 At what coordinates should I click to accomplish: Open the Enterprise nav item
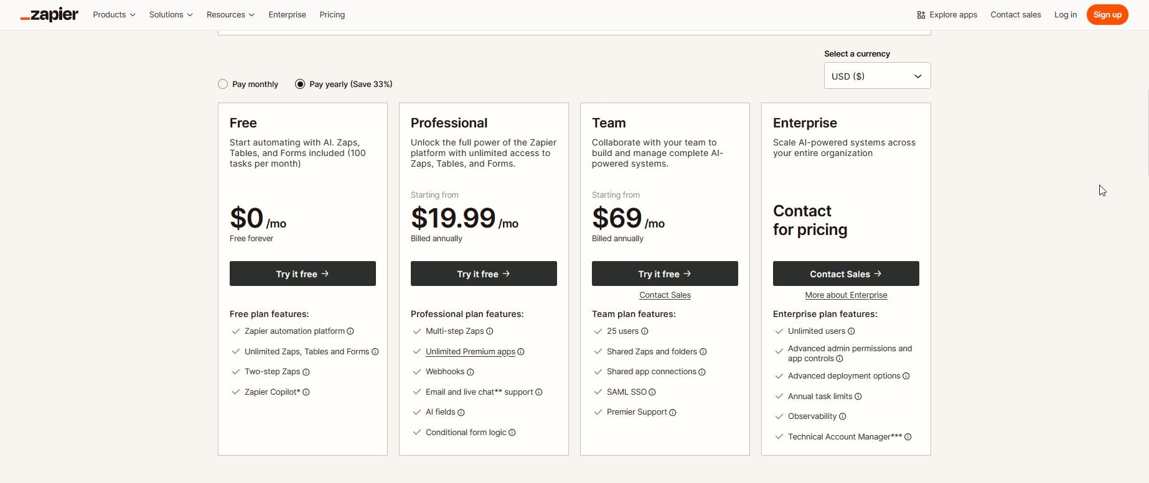tap(287, 14)
